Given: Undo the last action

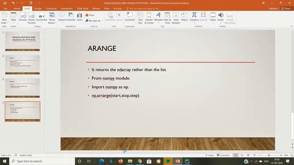Looking at the screenshot, I should coord(13,3).
